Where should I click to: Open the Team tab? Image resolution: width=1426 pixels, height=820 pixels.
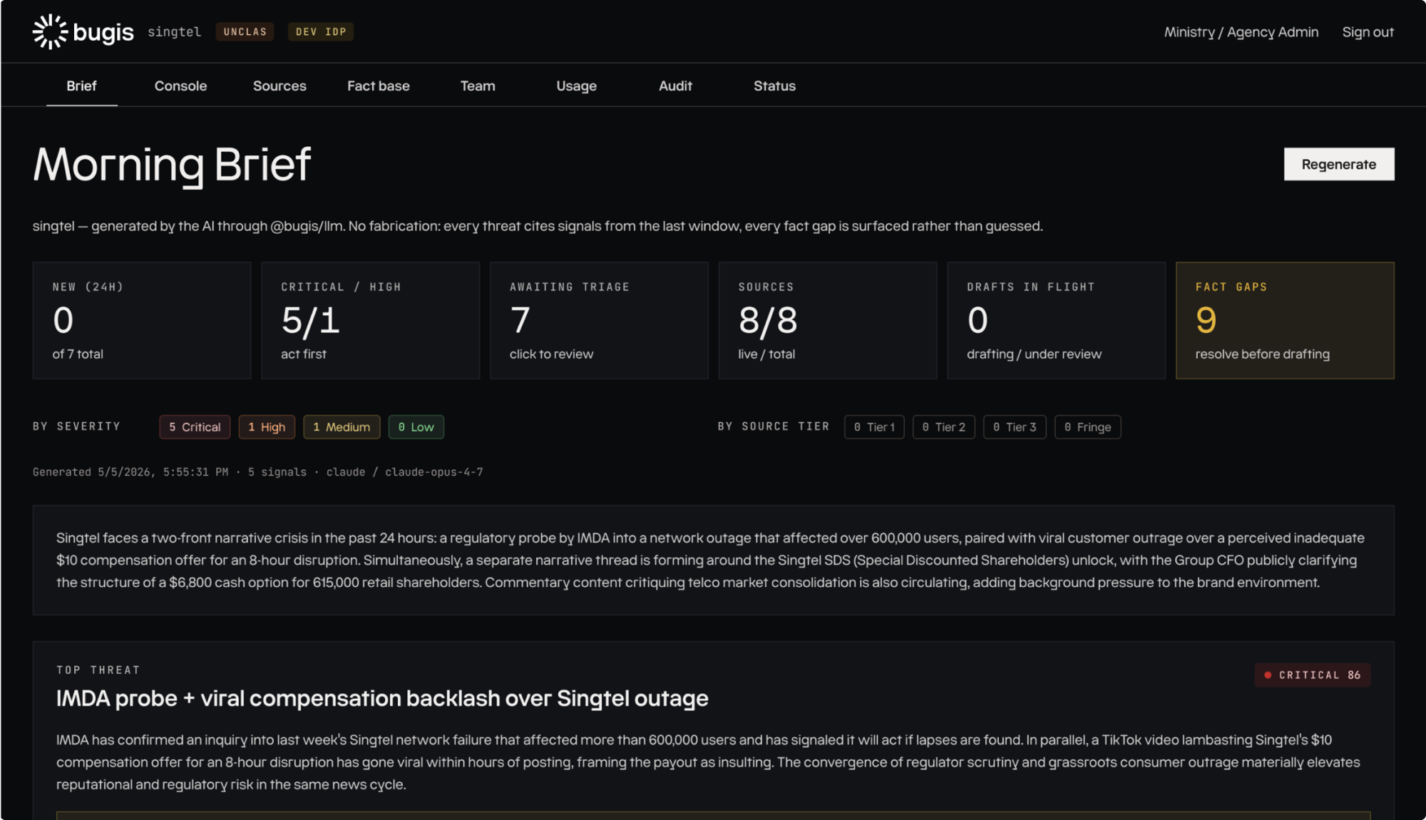tap(478, 86)
